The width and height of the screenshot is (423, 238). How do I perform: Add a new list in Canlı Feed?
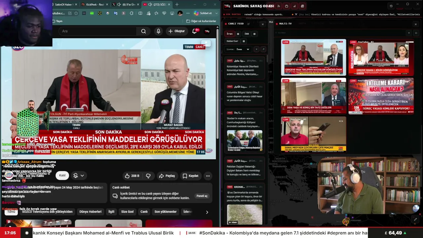point(256,49)
